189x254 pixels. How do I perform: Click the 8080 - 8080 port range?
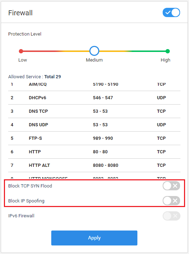[105, 165]
